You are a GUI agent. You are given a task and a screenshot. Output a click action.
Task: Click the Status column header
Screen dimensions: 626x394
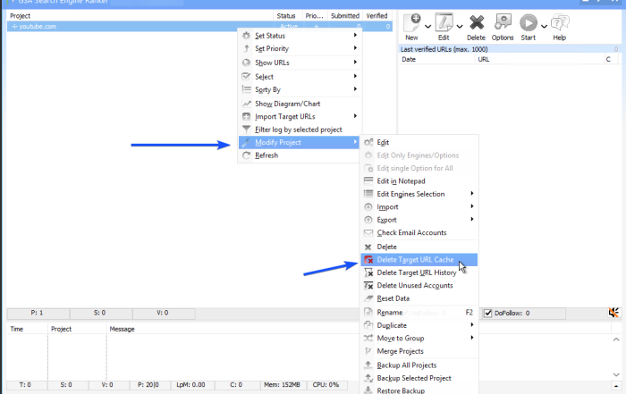click(x=286, y=15)
